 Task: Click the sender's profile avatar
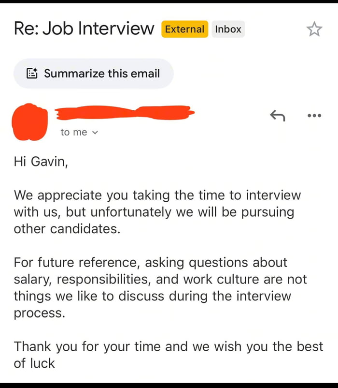pos(30,122)
